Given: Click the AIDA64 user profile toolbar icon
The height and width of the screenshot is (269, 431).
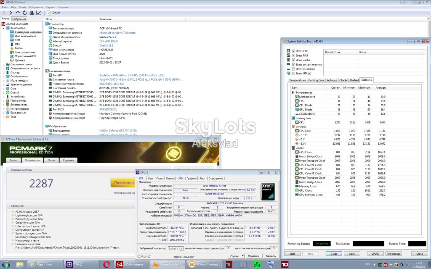Looking at the screenshot, I should (x=32, y=13).
